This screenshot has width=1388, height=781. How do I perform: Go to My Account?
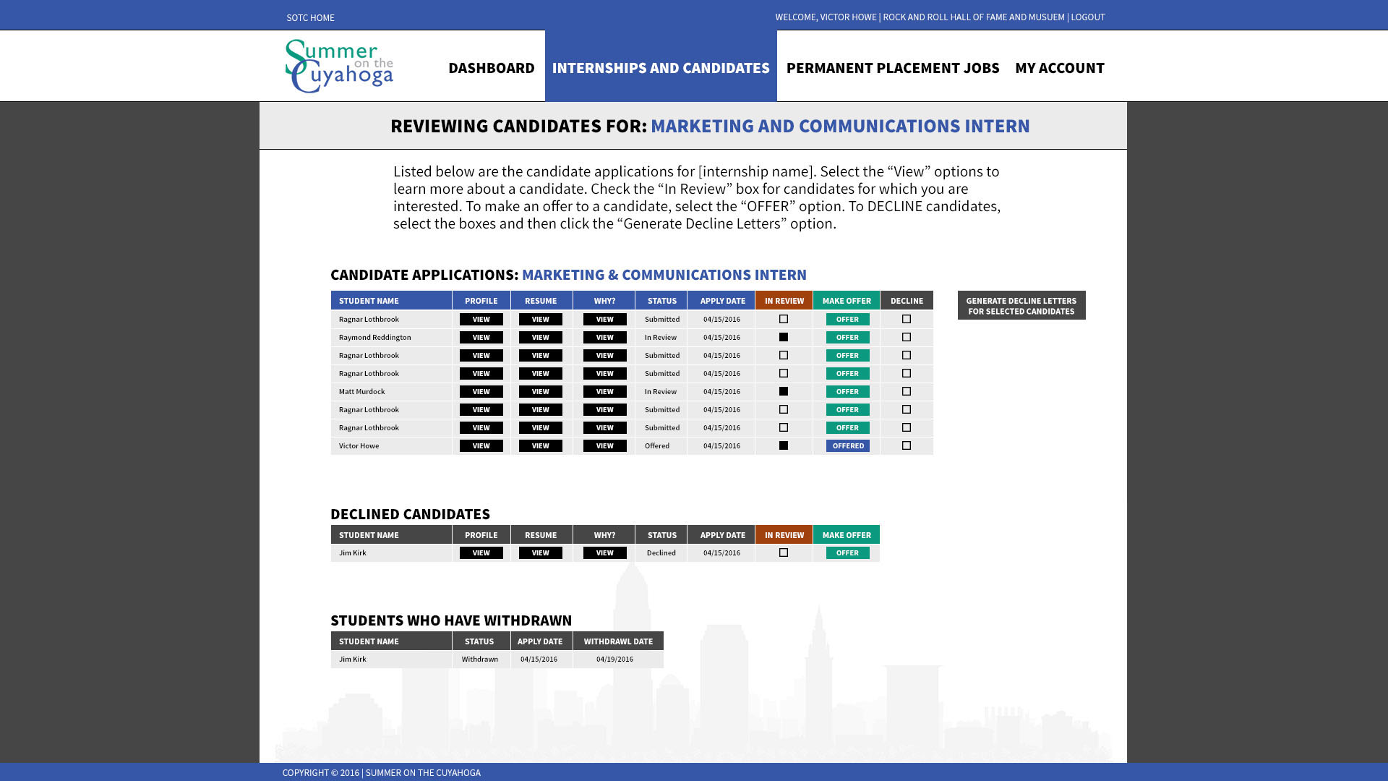point(1060,67)
